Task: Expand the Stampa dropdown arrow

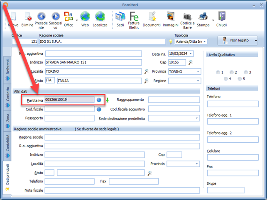Action: pyautogui.click(x=213, y=20)
